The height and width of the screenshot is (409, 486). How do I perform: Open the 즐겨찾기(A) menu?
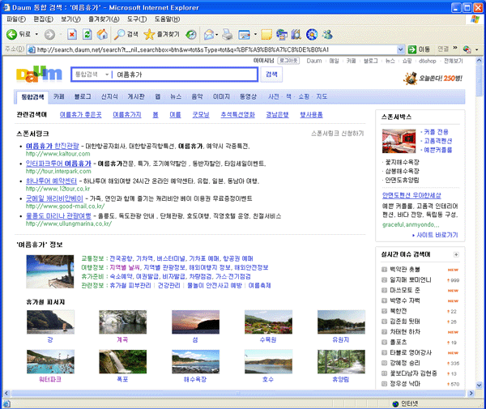tap(104, 19)
